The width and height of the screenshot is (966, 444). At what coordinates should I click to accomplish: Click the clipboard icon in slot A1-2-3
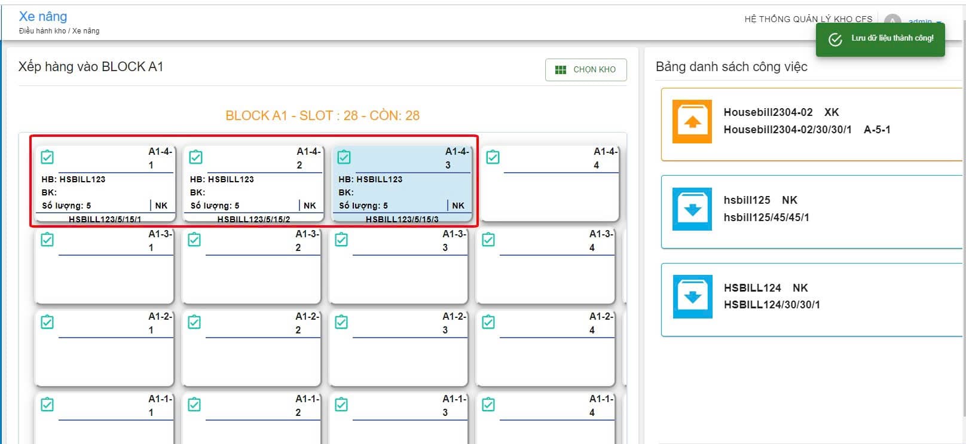[341, 322]
